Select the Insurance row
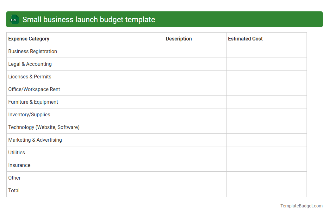The height and width of the screenshot is (215, 329). pyautogui.click(x=19, y=165)
